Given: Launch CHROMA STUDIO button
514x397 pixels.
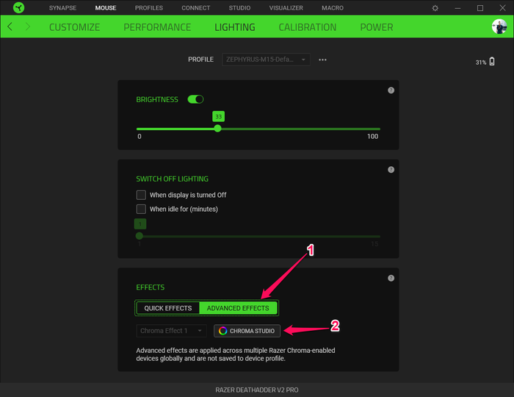Looking at the screenshot, I should tap(247, 331).
